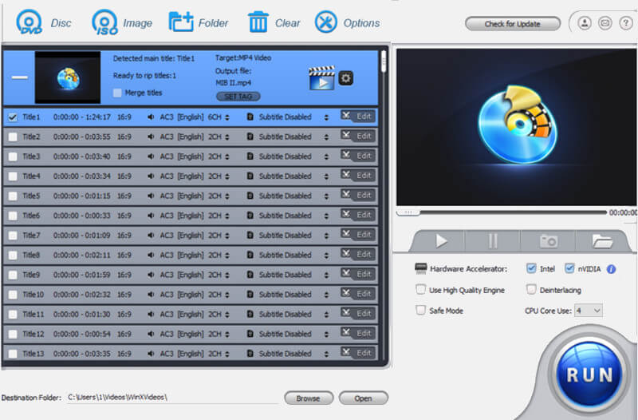This screenshot has height=420, width=638.
Task: Enable the Merge titles checkbox
Action: click(118, 93)
